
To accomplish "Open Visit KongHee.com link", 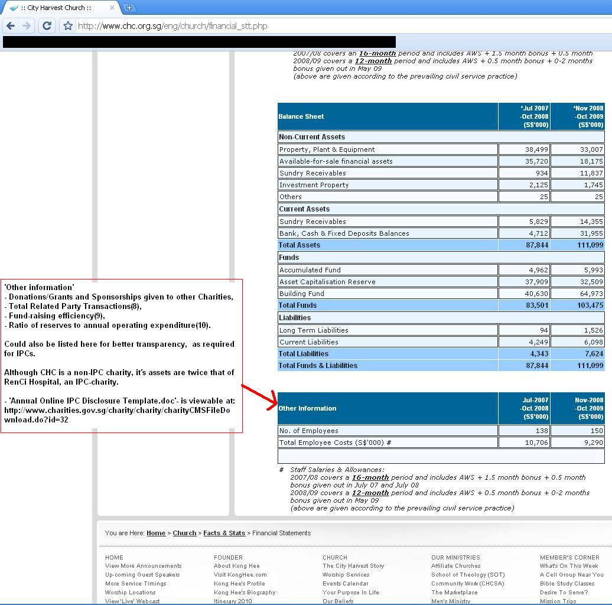I will (x=240, y=574).
